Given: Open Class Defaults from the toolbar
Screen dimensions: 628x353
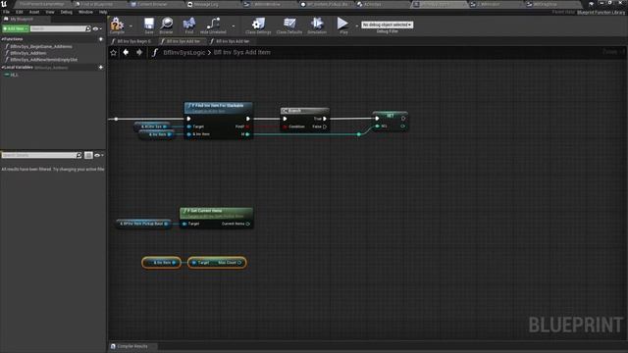Looking at the screenshot, I should click(x=289, y=25).
